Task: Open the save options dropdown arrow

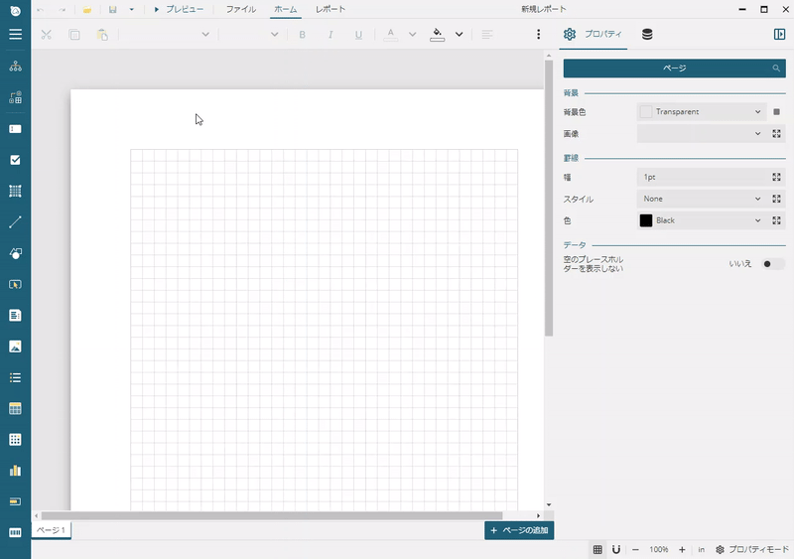Action: (x=132, y=9)
